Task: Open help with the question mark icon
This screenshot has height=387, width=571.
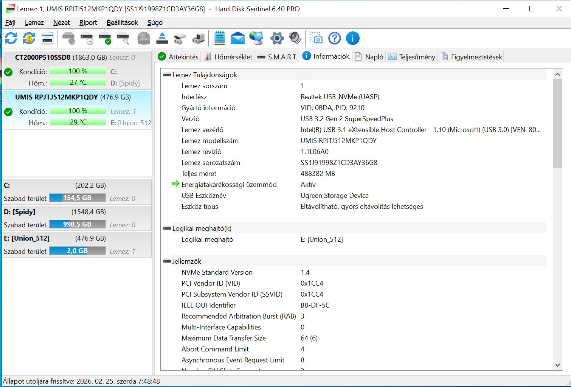Action: (334, 38)
